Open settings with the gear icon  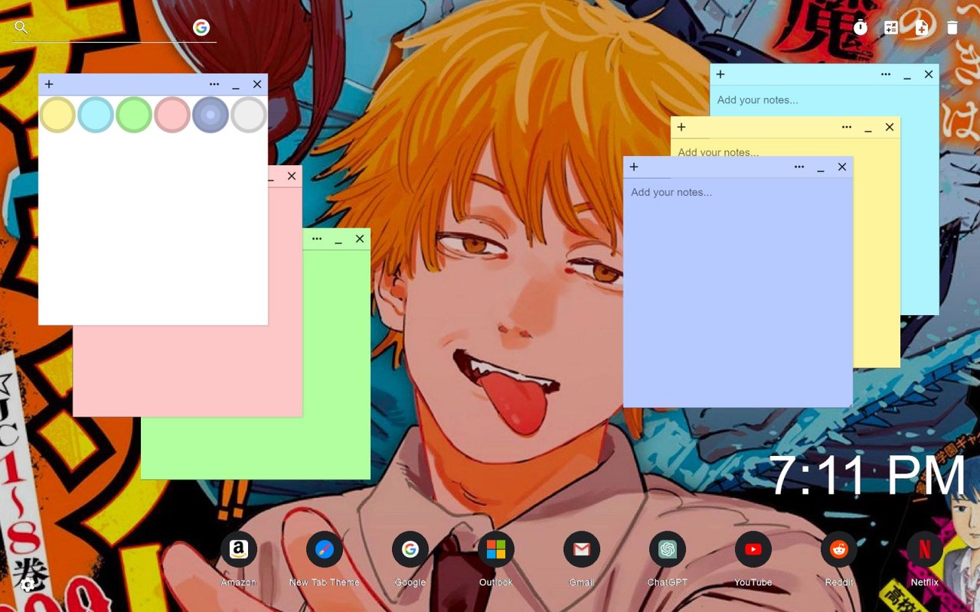pos(28,585)
